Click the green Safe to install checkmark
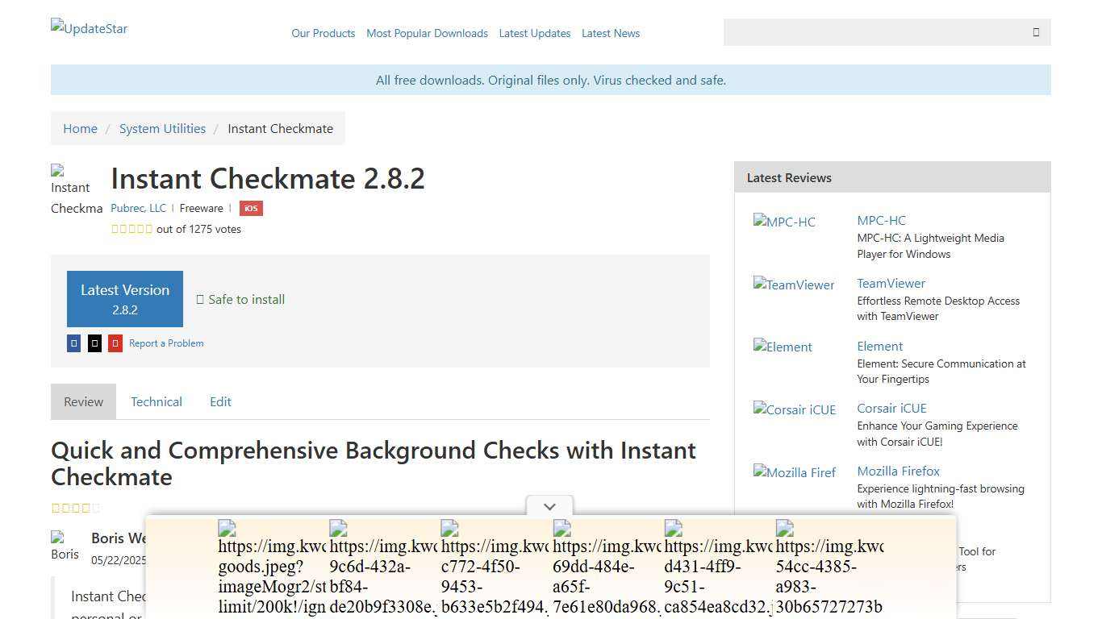 (200, 299)
